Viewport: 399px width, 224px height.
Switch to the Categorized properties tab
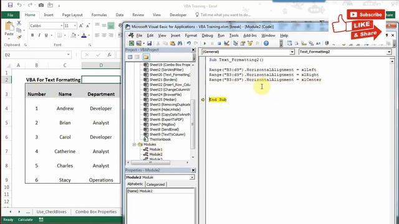pyautogui.click(x=155, y=184)
